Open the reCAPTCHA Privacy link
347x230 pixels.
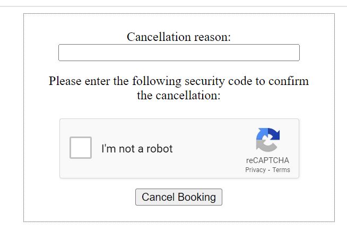tap(255, 170)
